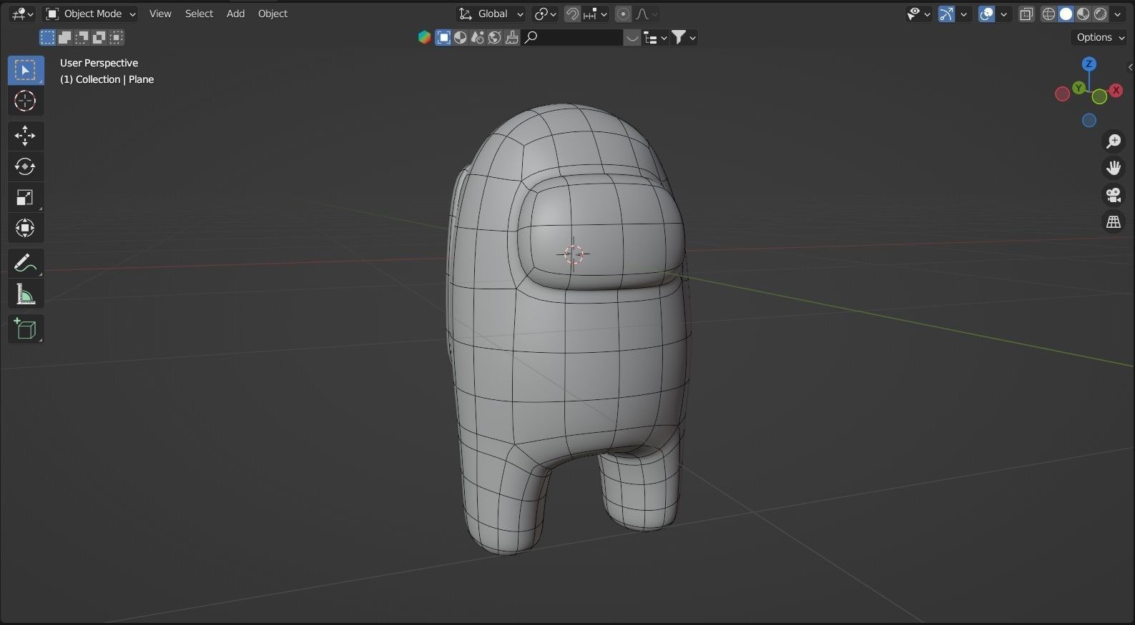This screenshot has width=1135, height=625.
Task: Open the pivot point dropdown
Action: tap(546, 14)
